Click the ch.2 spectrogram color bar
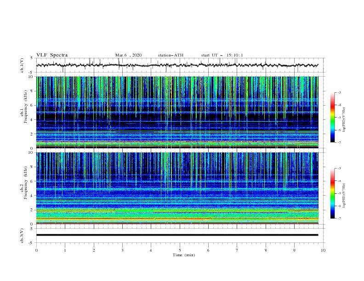 [x=332, y=193]
